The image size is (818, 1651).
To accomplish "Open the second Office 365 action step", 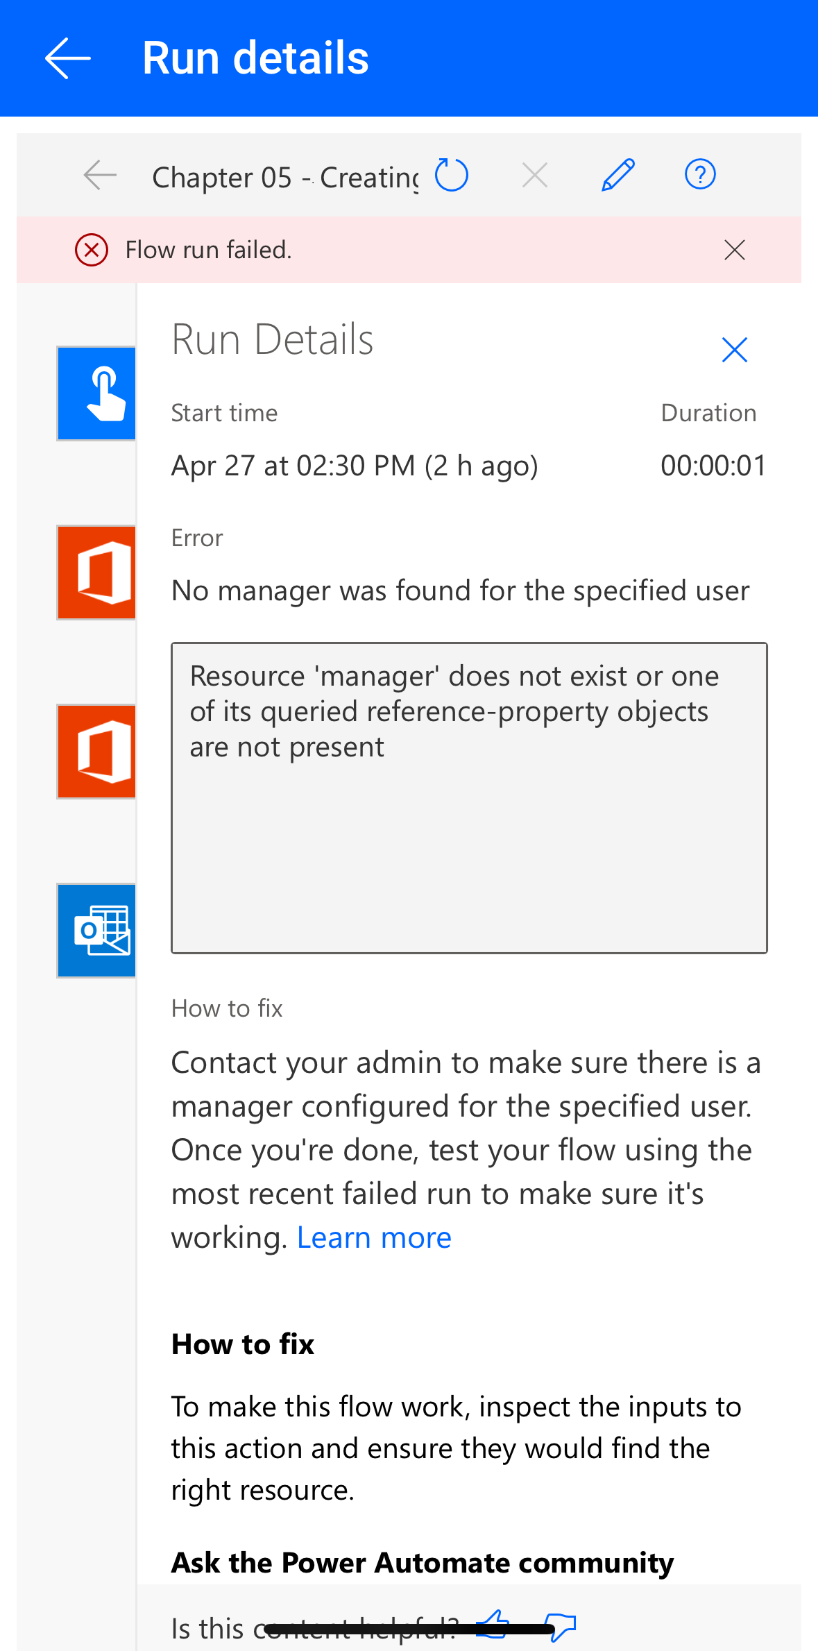I will [x=96, y=752].
